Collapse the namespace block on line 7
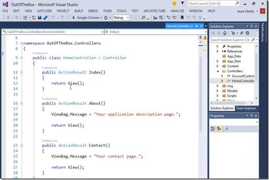Image resolution: width=269 pixels, height=180 pixels. click(x=22, y=43)
